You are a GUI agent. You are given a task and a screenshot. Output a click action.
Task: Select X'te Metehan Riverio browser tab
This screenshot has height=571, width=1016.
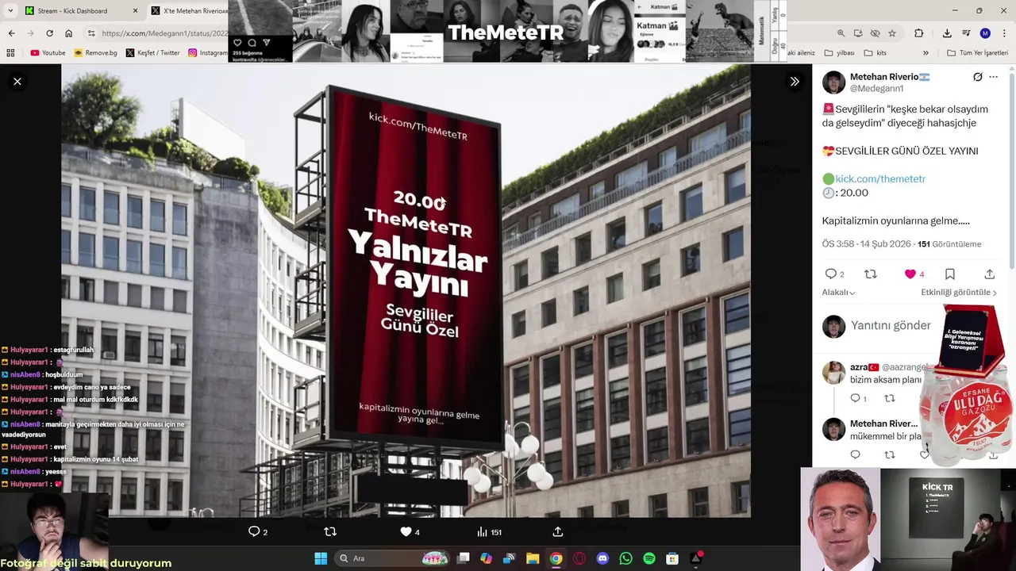pyautogui.click(x=187, y=11)
